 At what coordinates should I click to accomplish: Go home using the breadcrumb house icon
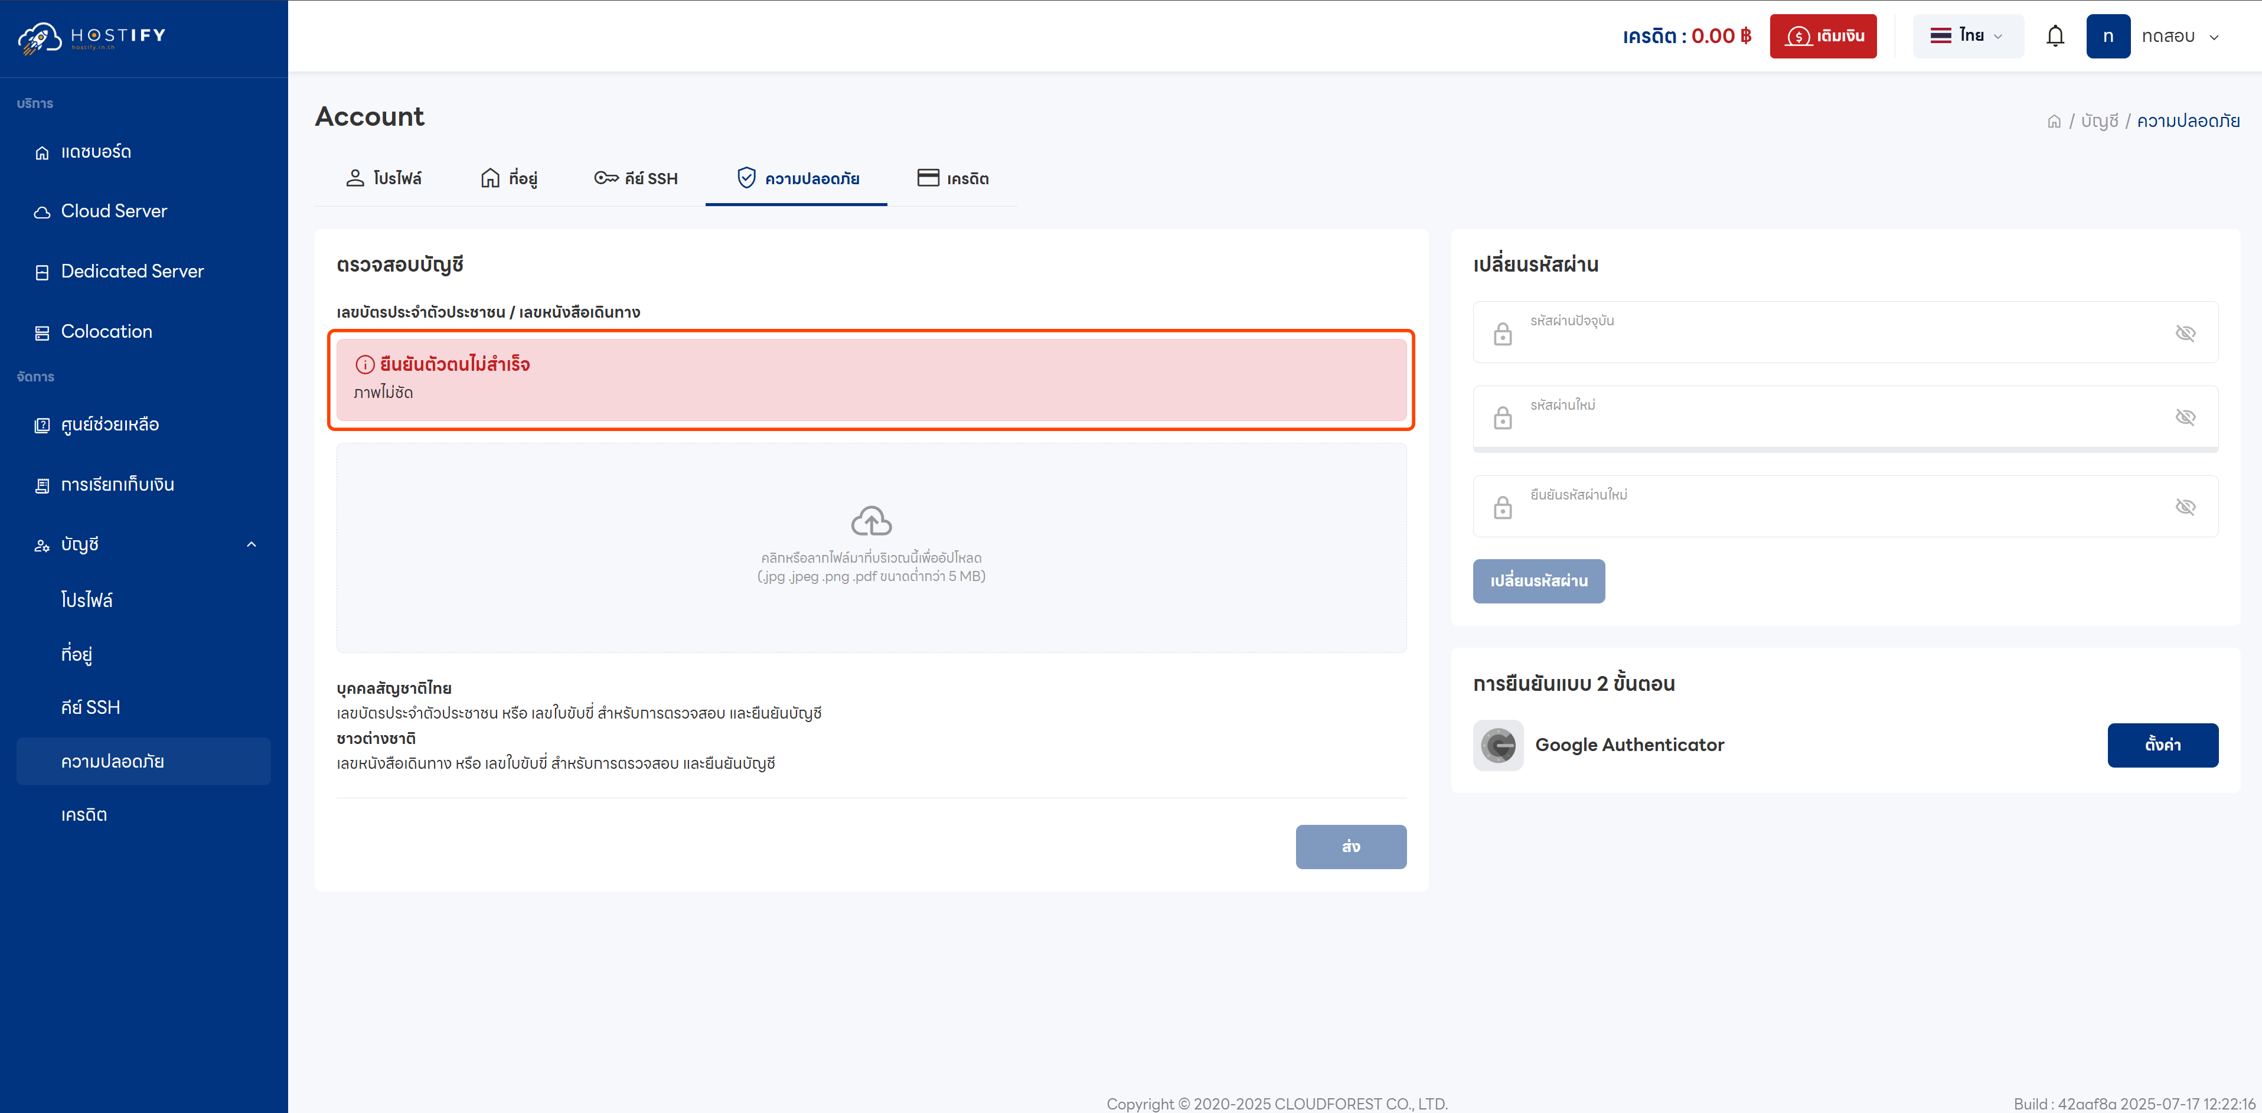(2055, 120)
